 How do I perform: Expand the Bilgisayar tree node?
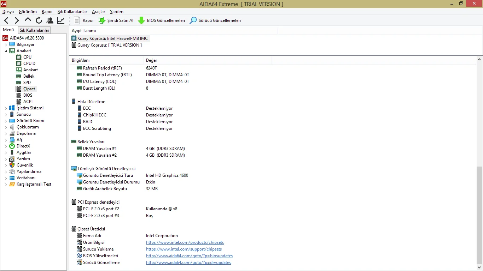tap(6, 45)
